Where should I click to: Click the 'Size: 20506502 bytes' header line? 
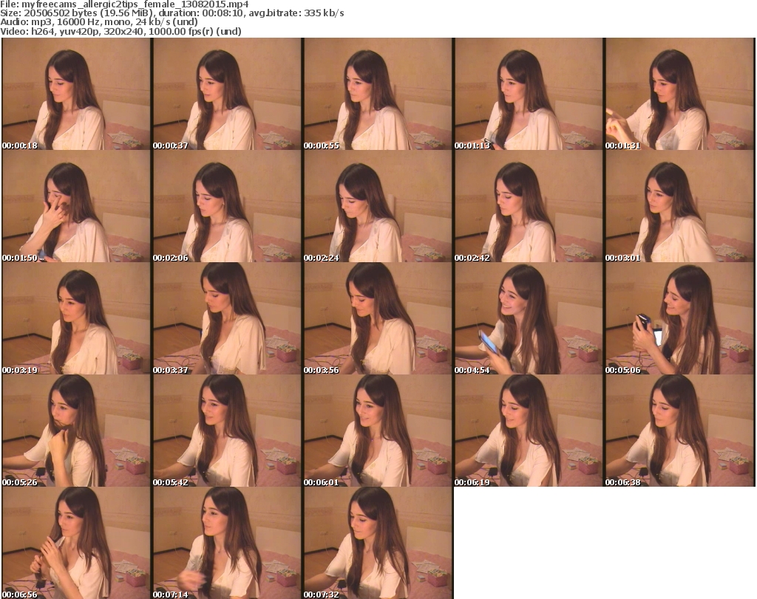(172, 13)
